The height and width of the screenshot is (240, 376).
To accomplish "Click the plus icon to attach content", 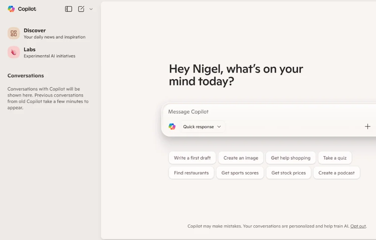I will pos(367,126).
